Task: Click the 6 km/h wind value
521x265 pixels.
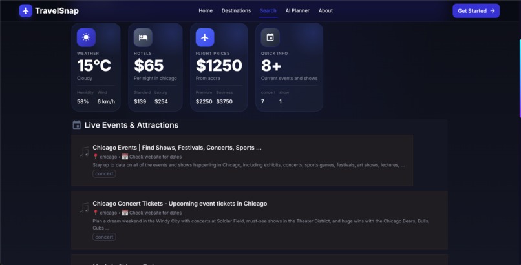Action: (x=106, y=101)
